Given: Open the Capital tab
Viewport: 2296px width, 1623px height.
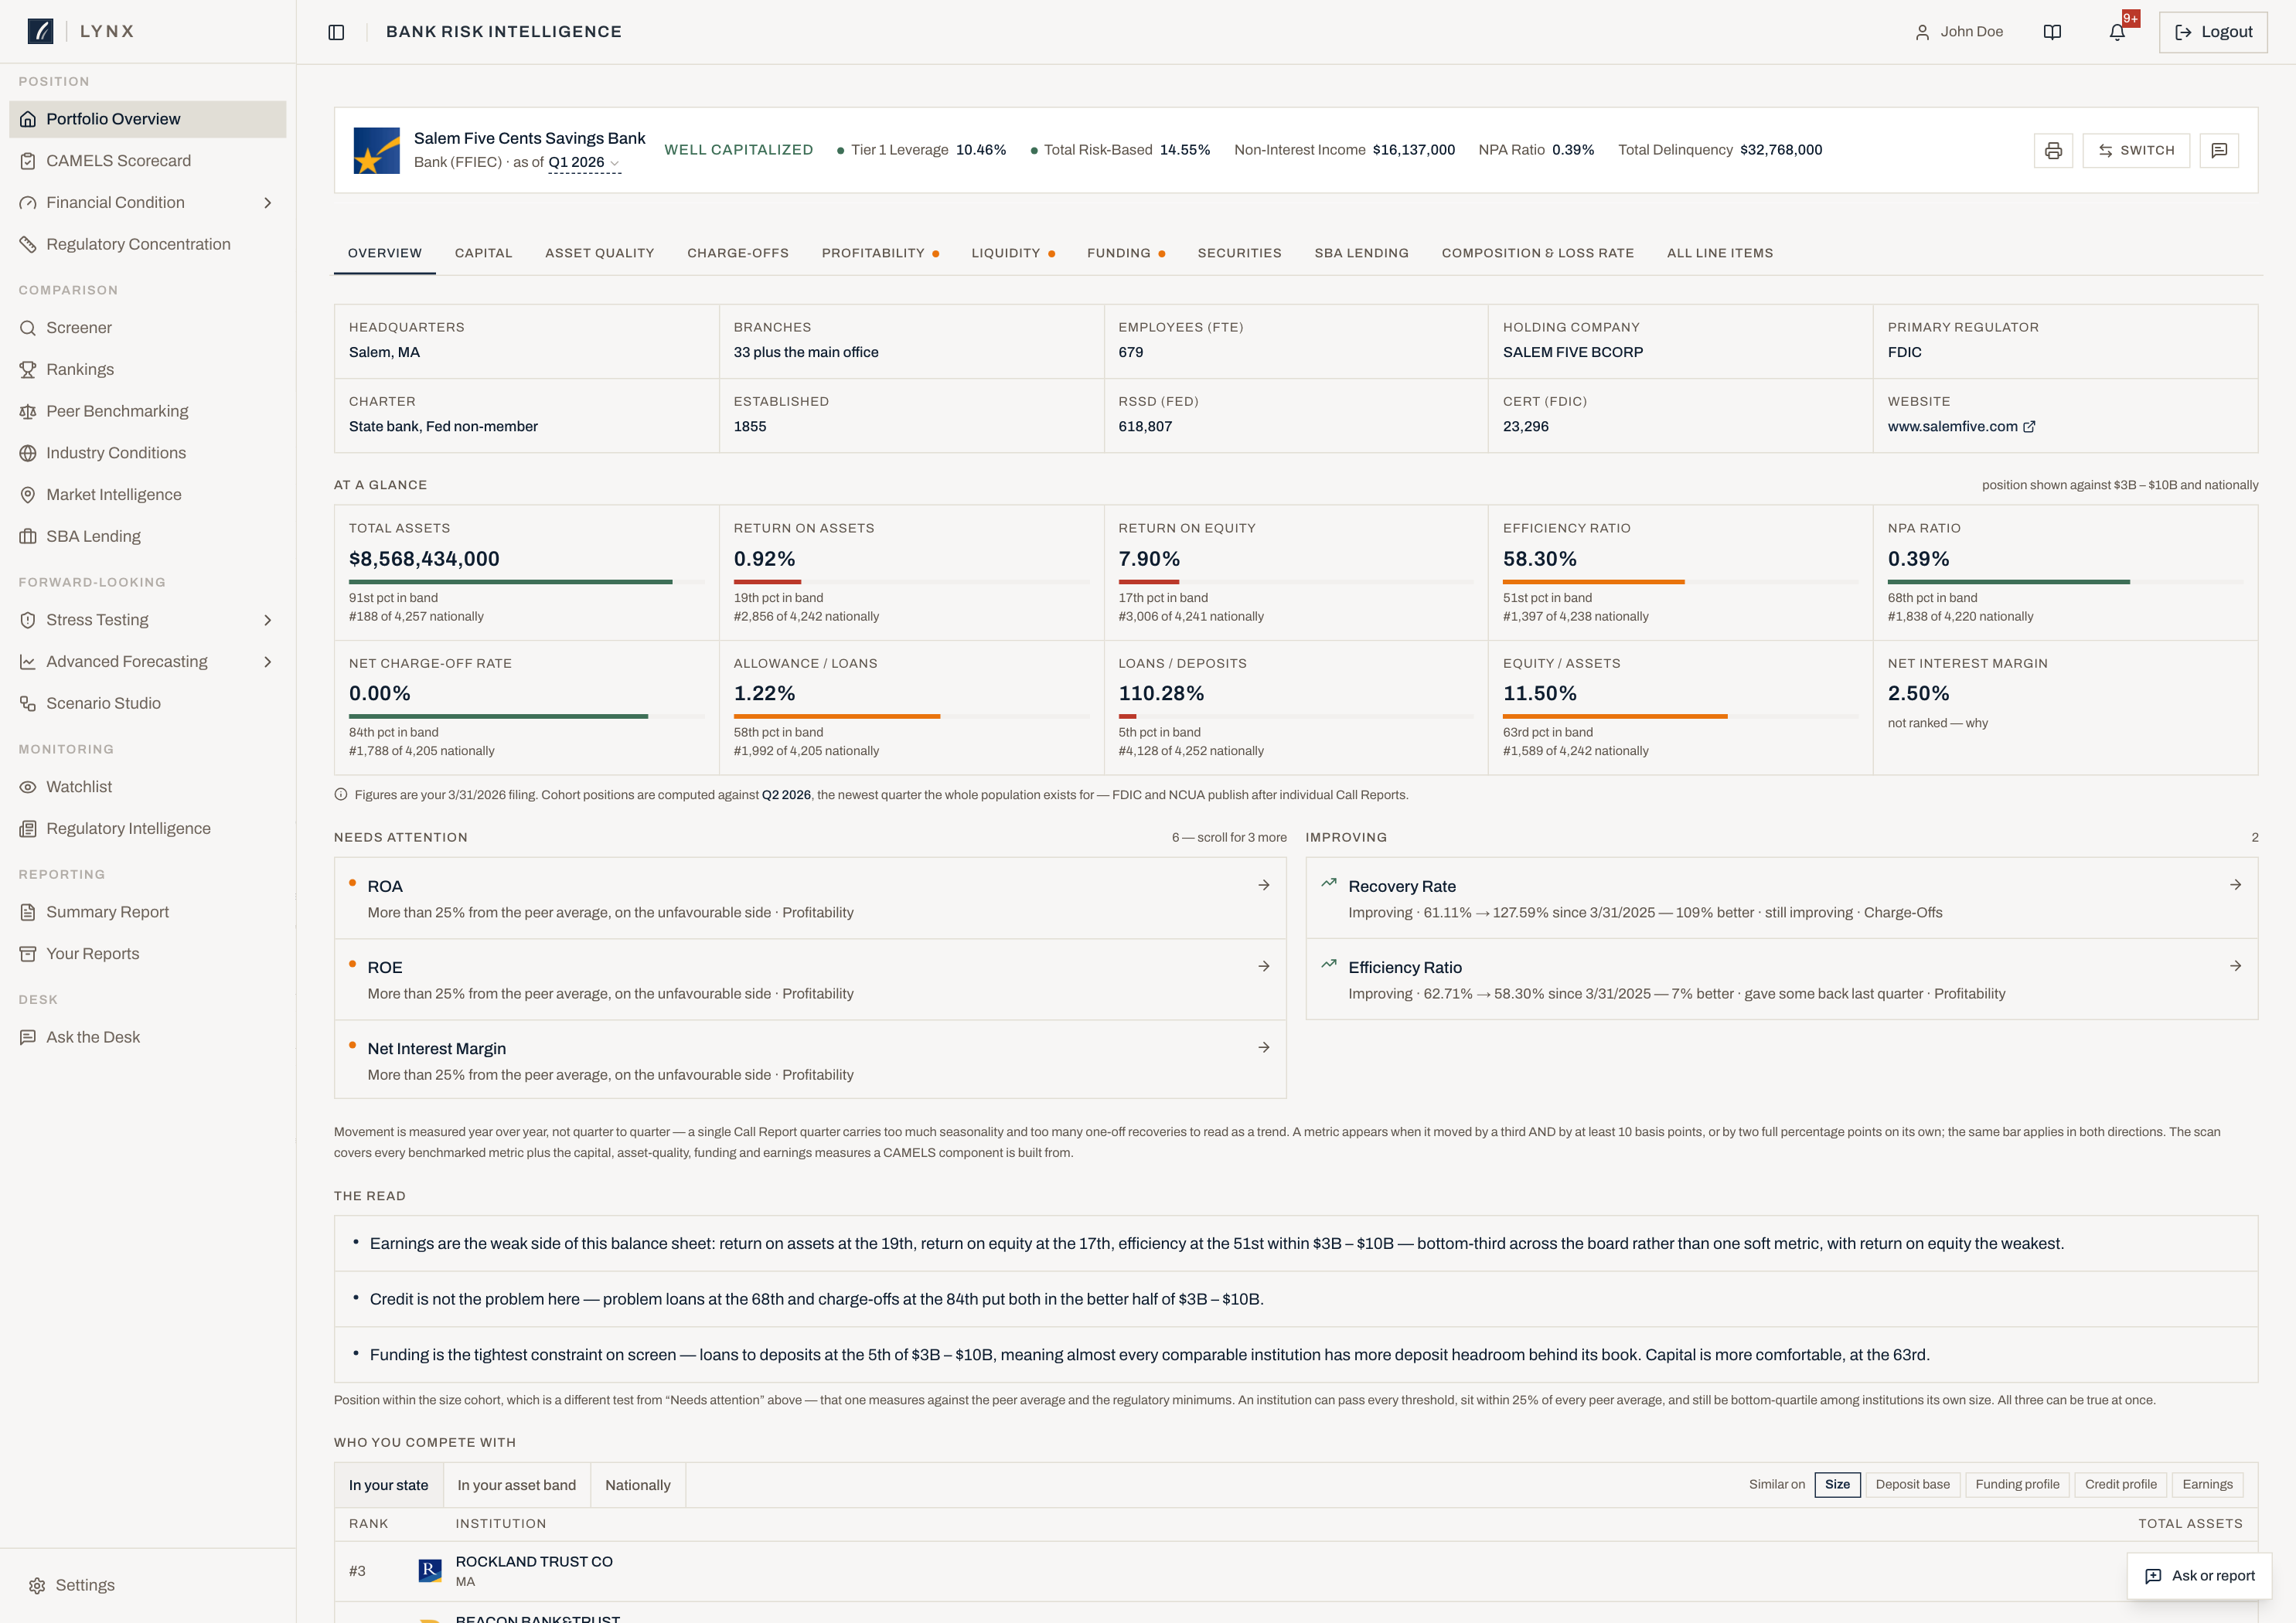Looking at the screenshot, I should 483,253.
